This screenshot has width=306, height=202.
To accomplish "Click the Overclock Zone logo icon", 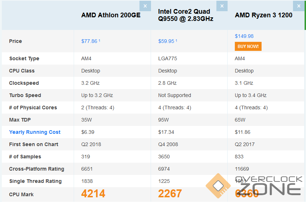I will (218, 186).
